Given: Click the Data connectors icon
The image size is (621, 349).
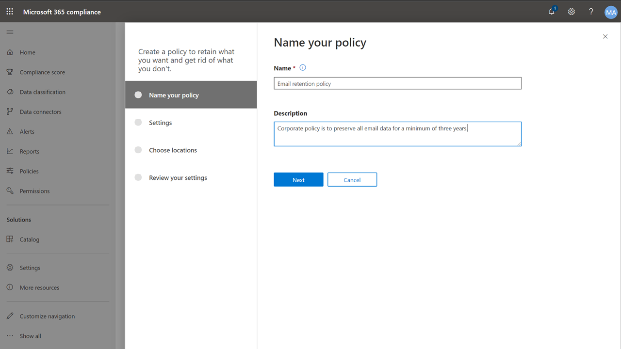Looking at the screenshot, I should [x=10, y=111].
